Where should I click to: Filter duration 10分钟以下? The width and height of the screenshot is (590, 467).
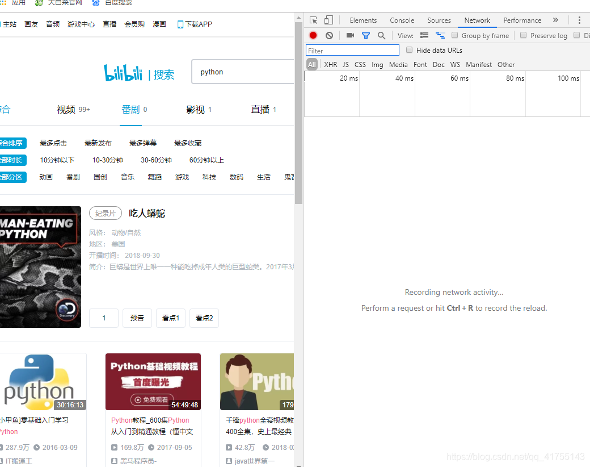pyautogui.click(x=57, y=160)
